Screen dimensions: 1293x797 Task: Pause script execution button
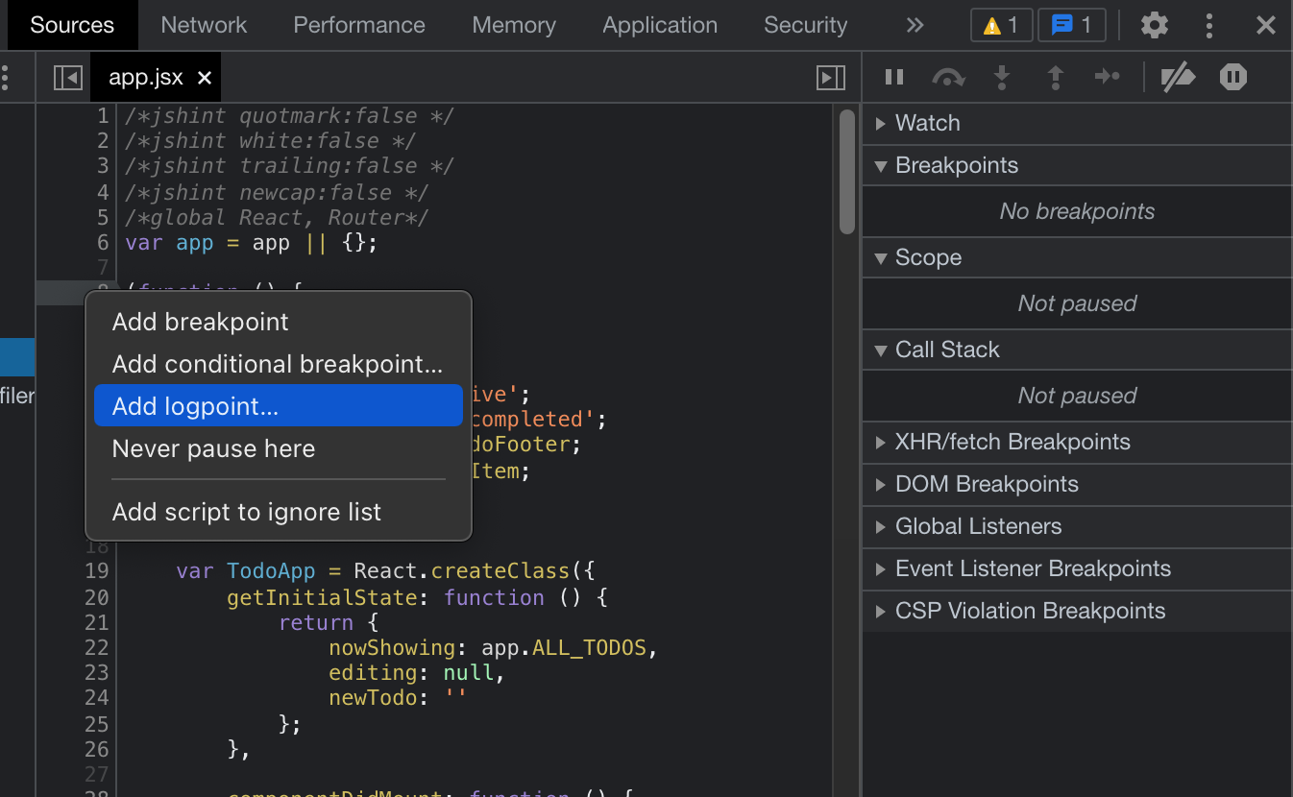coord(894,77)
